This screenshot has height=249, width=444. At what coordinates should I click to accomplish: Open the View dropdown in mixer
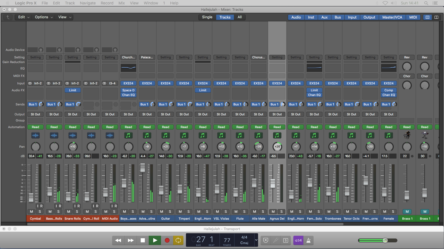[65, 17]
